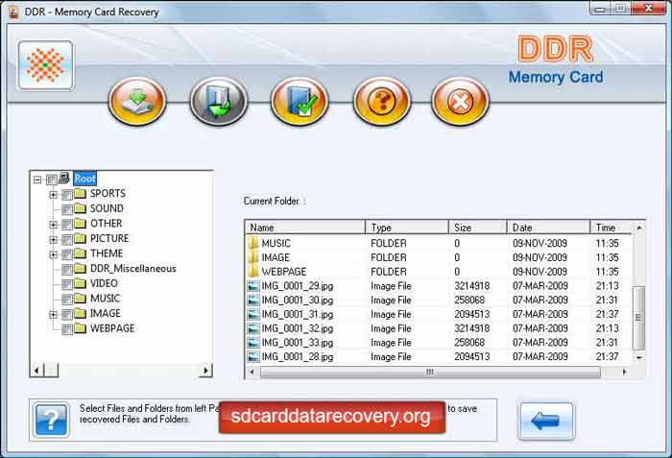Check the WEBPAGE folder checkbox in tree
Image resolution: width=672 pixels, height=458 pixels.
pyautogui.click(x=67, y=329)
